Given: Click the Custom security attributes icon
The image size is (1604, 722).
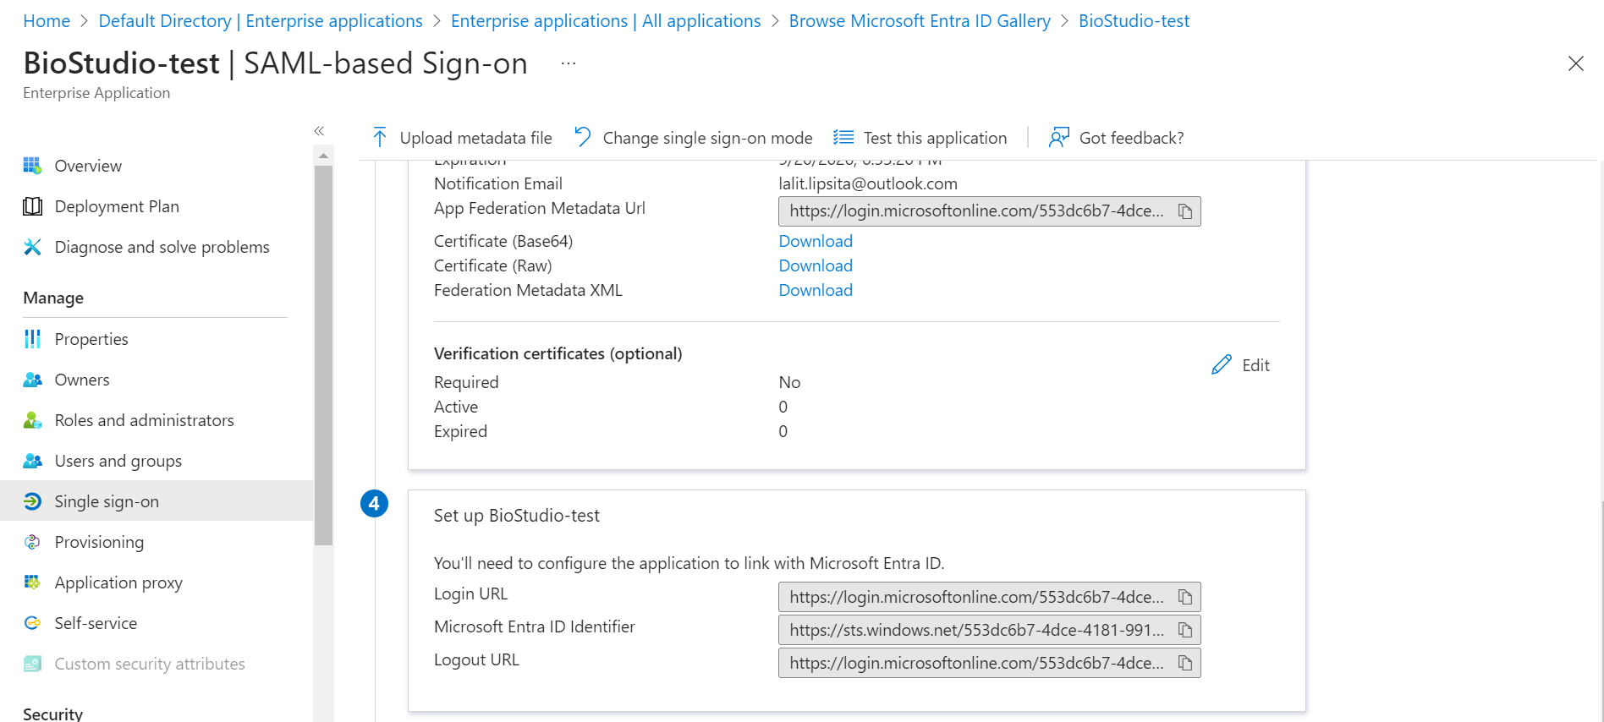Looking at the screenshot, I should point(32,664).
